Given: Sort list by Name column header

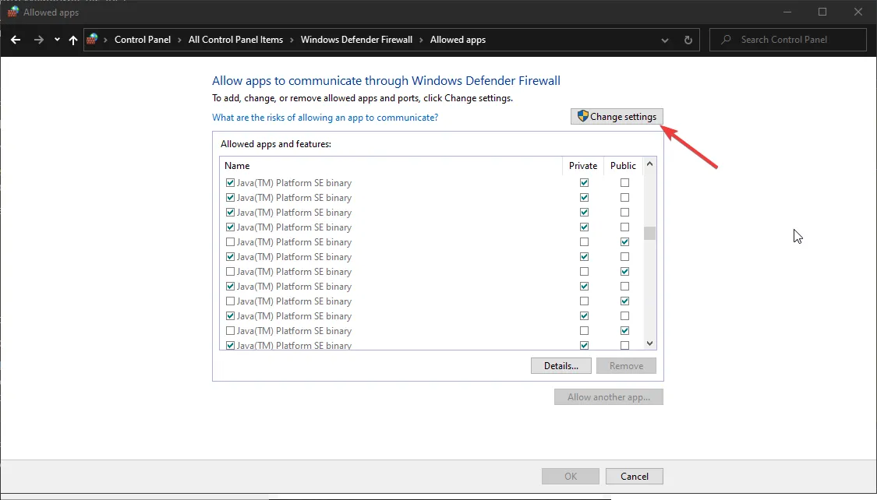Looking at the screenshot, I should [x=391, y=166].
